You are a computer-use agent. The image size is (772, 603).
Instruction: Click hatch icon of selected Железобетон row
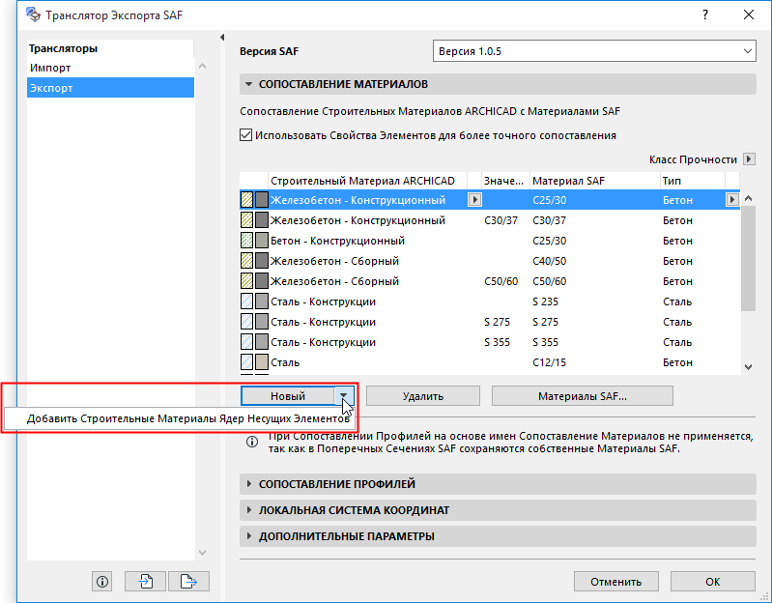click(246, 200)
